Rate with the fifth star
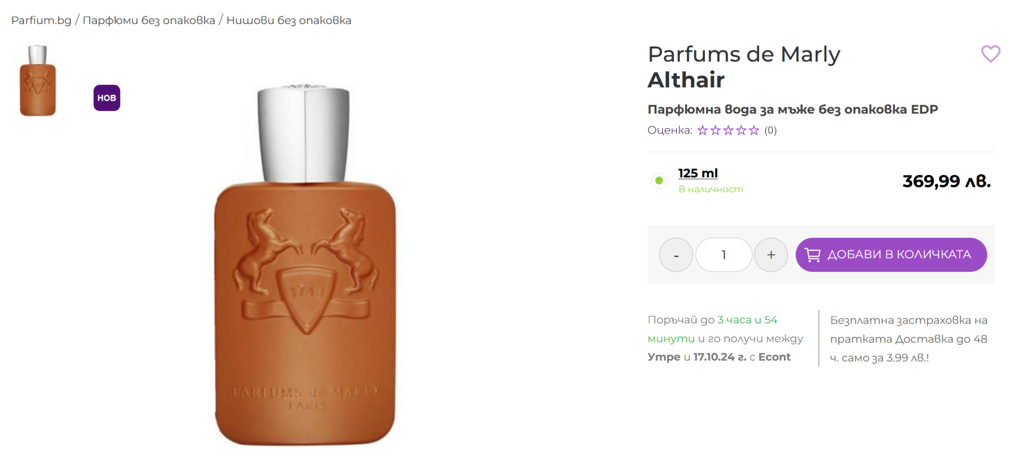 754,131
